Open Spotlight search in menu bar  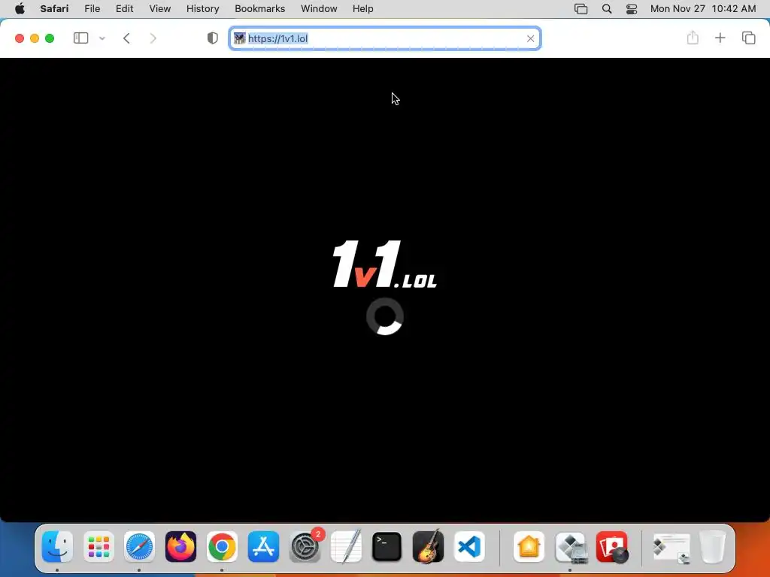click(607, 9)
